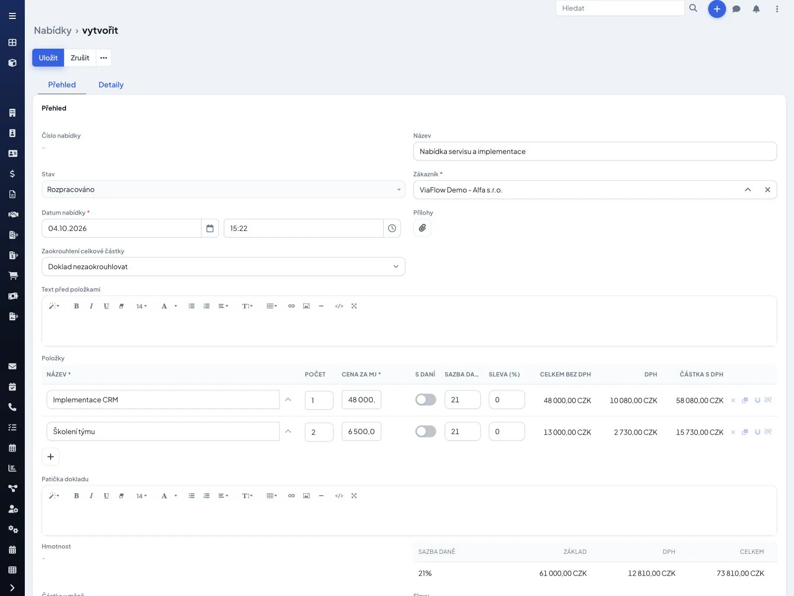Add a new item row with plus button
The image size is (794, 596).
click(51, 456)
